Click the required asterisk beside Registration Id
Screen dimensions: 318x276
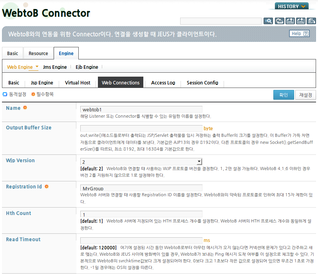[x=47, y=186]
